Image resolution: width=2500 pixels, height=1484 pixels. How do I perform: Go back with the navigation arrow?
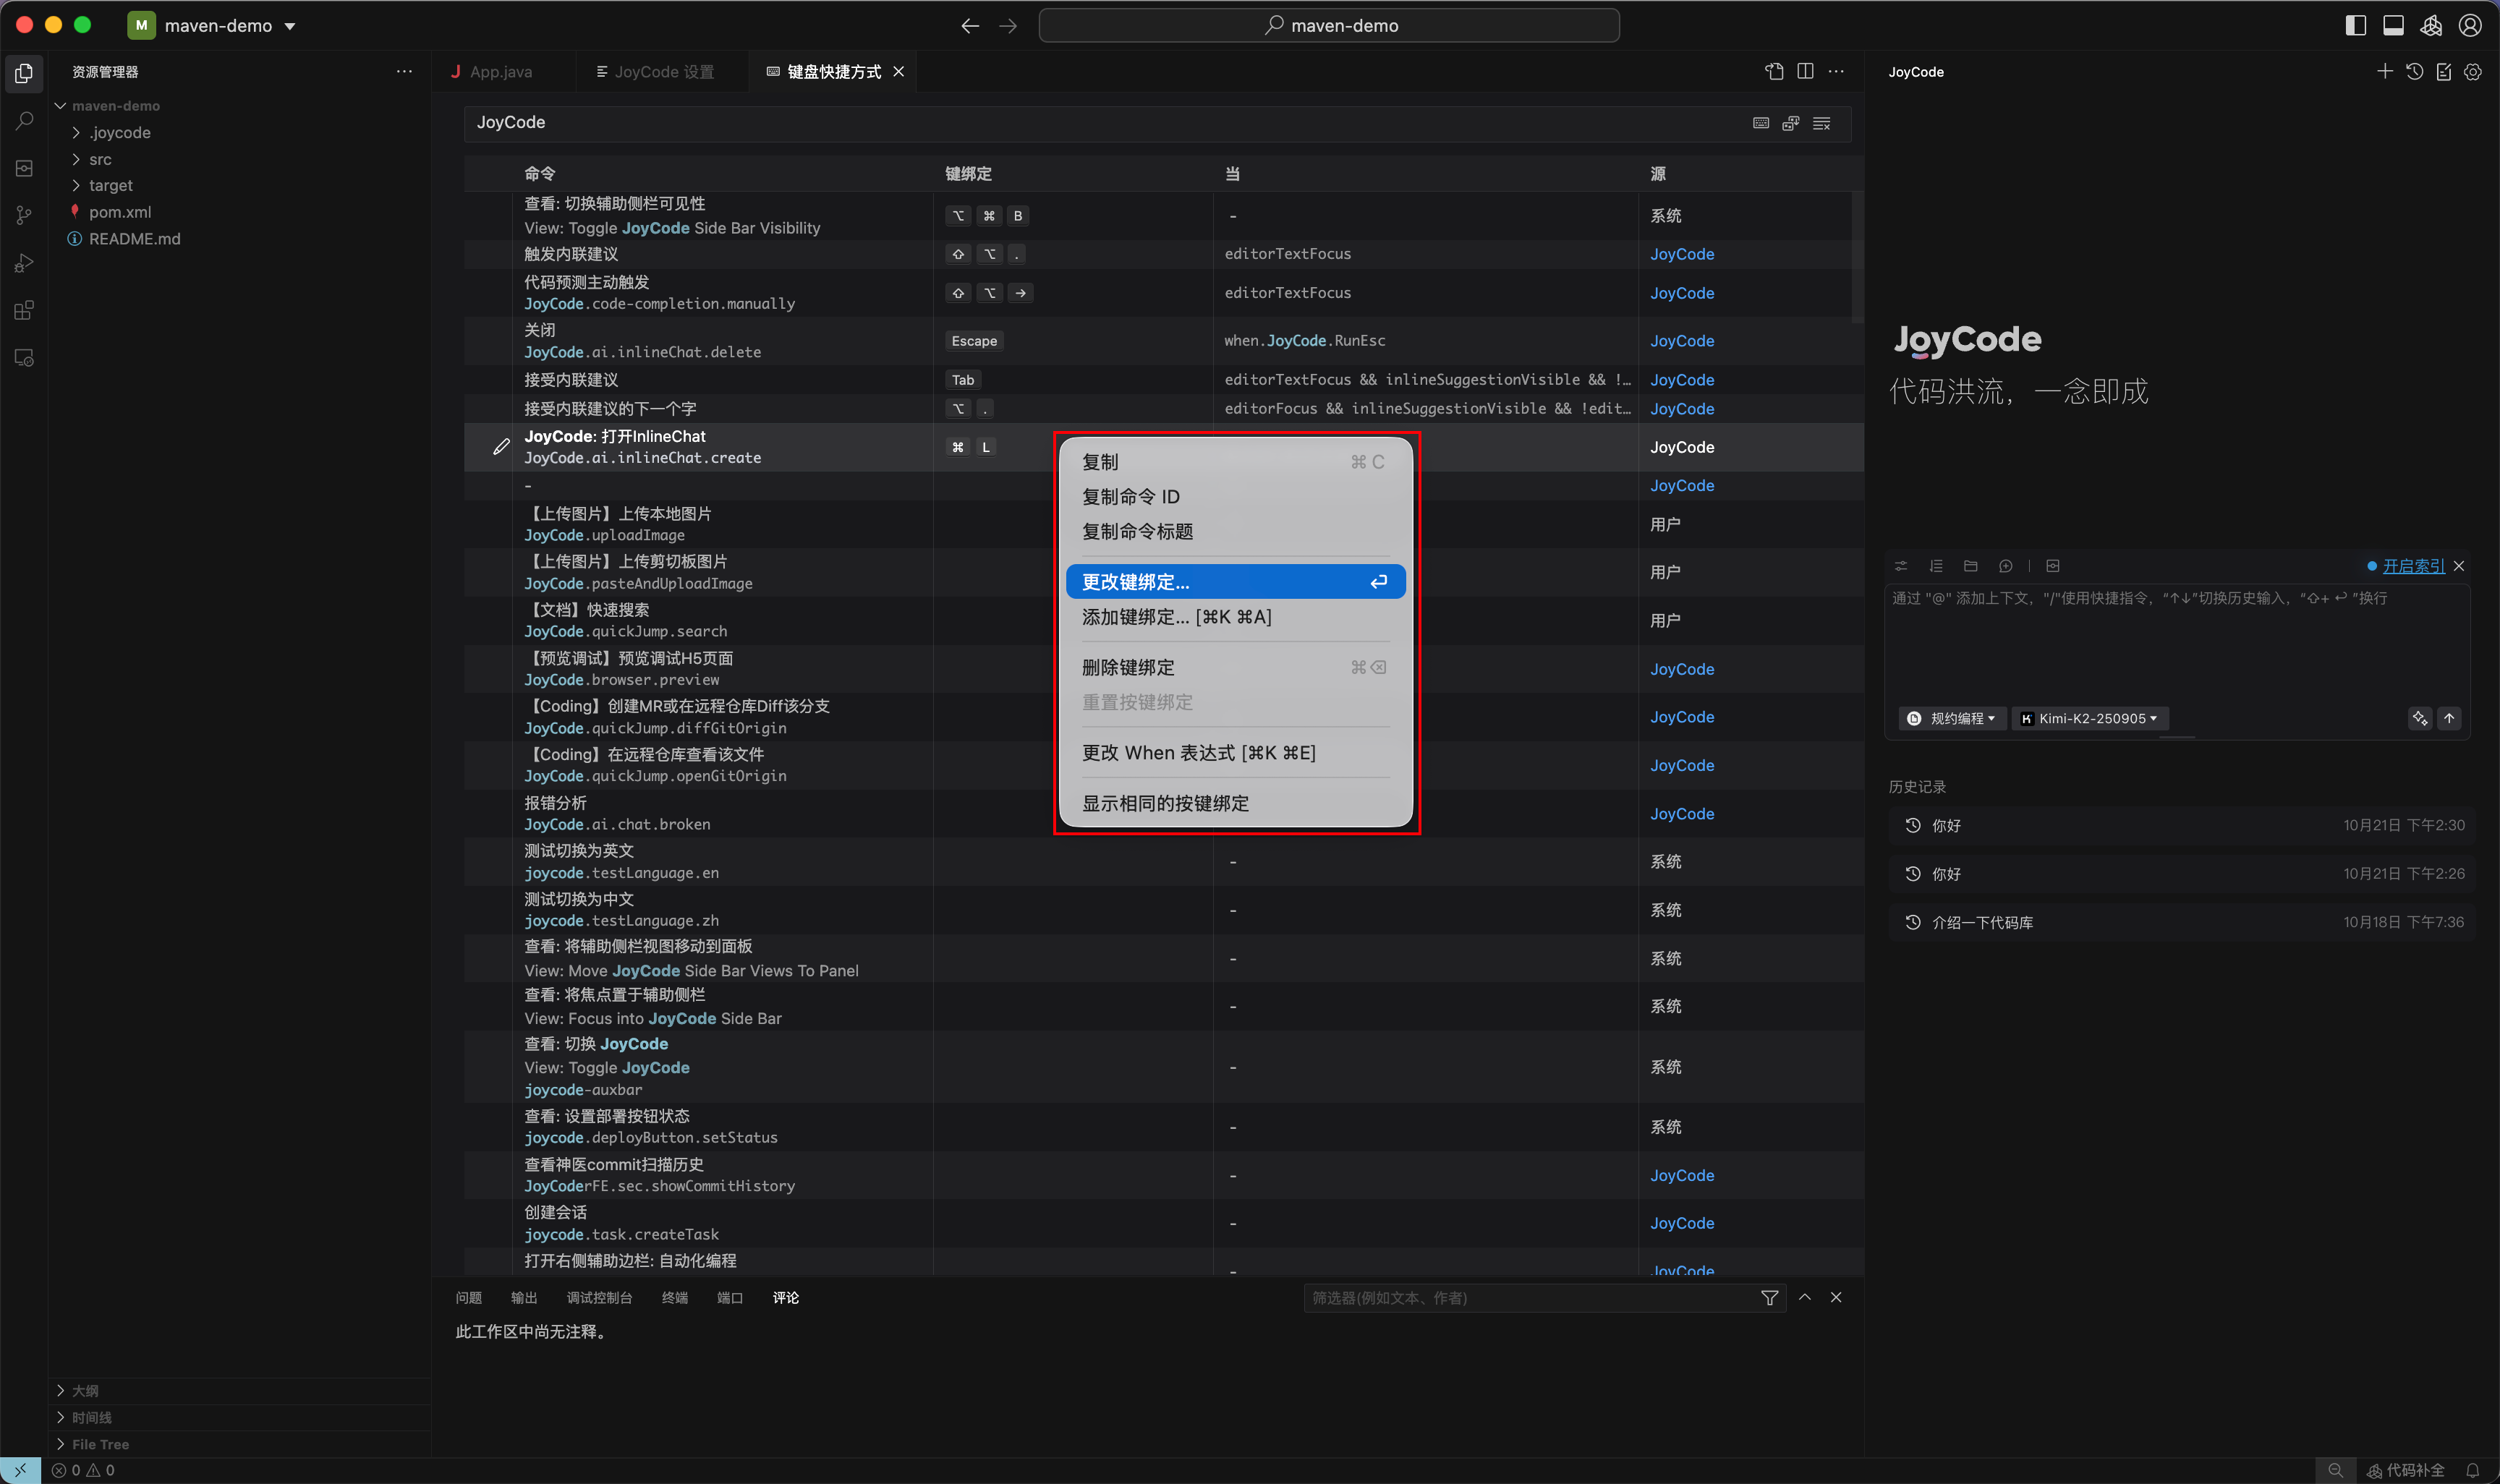tap(970, 26)
